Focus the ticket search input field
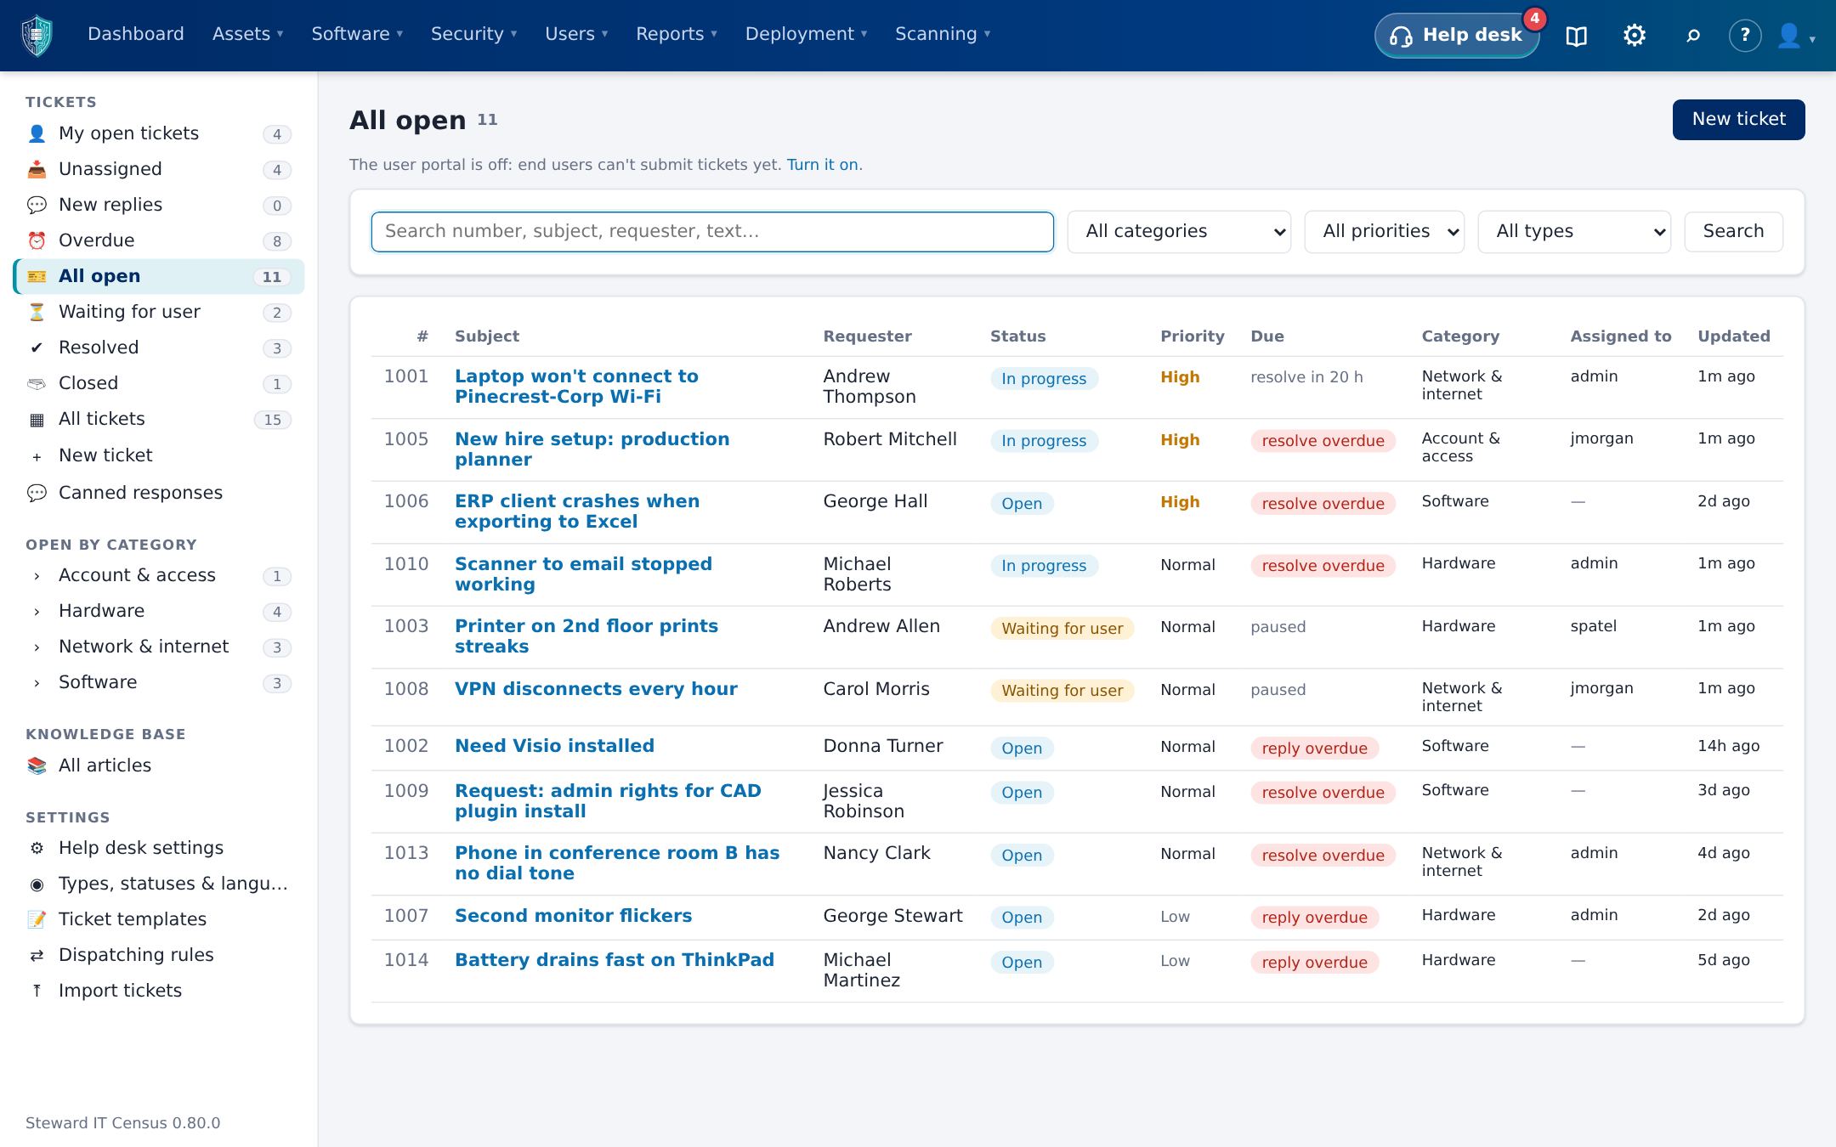 click(x=712, y=232)
